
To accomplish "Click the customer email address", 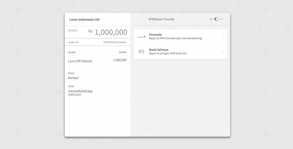I will point(80,92).
